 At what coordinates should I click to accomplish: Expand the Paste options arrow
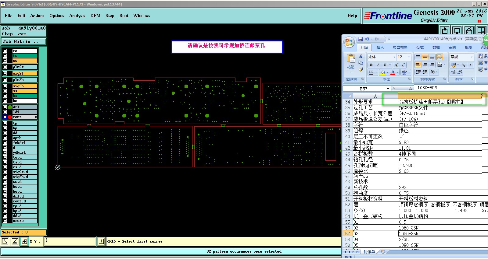[x=351, y=72]
